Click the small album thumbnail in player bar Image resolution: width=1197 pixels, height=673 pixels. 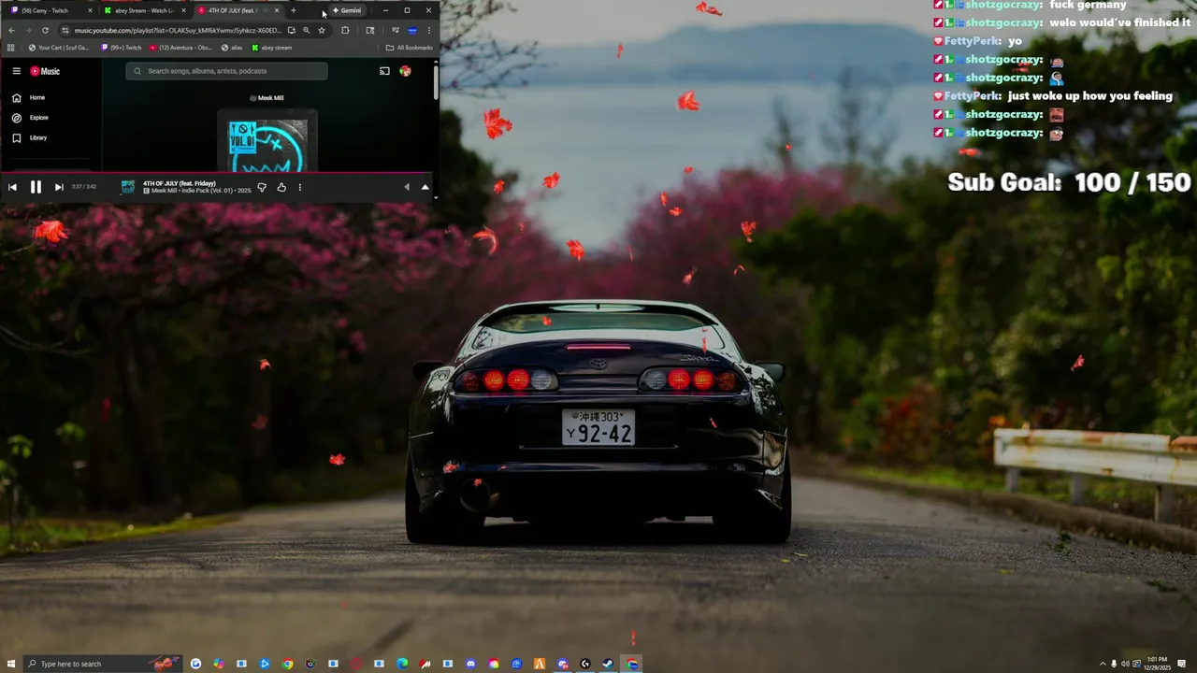point(128,187)
